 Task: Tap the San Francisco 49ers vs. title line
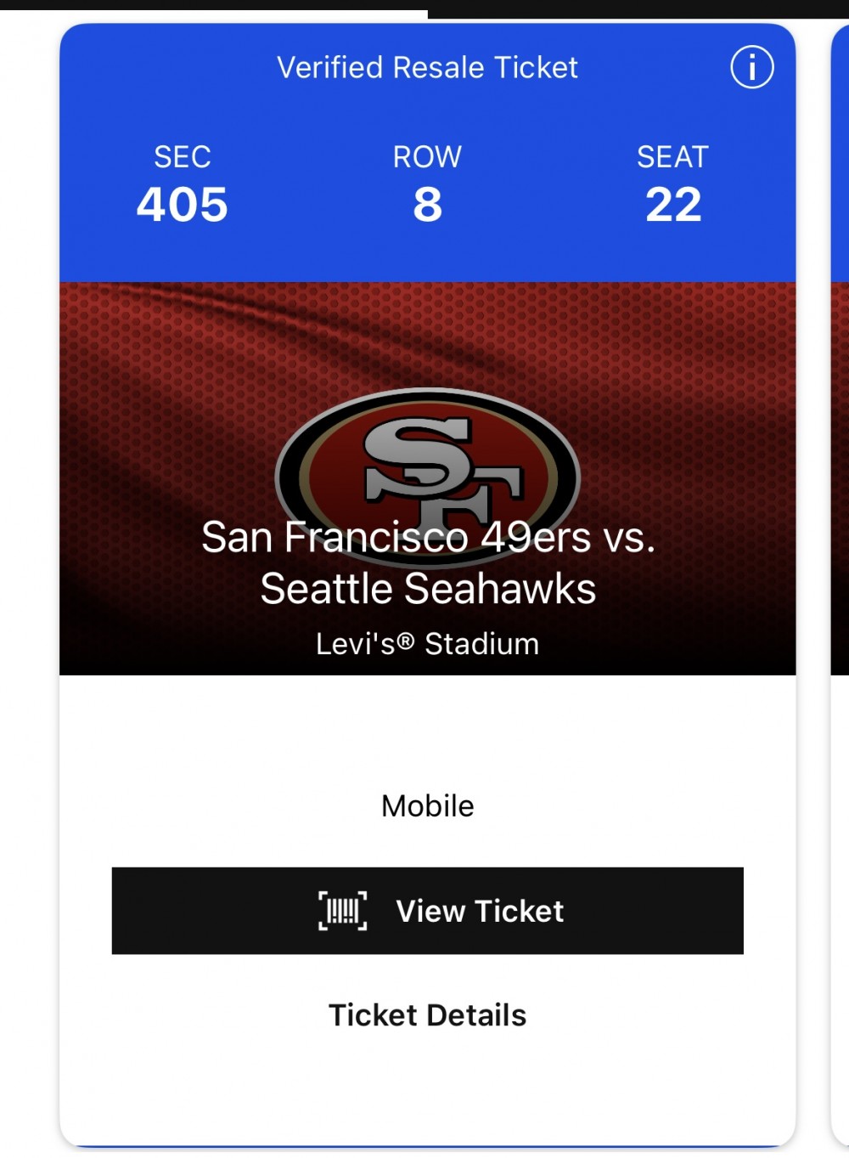coord(428,537)
